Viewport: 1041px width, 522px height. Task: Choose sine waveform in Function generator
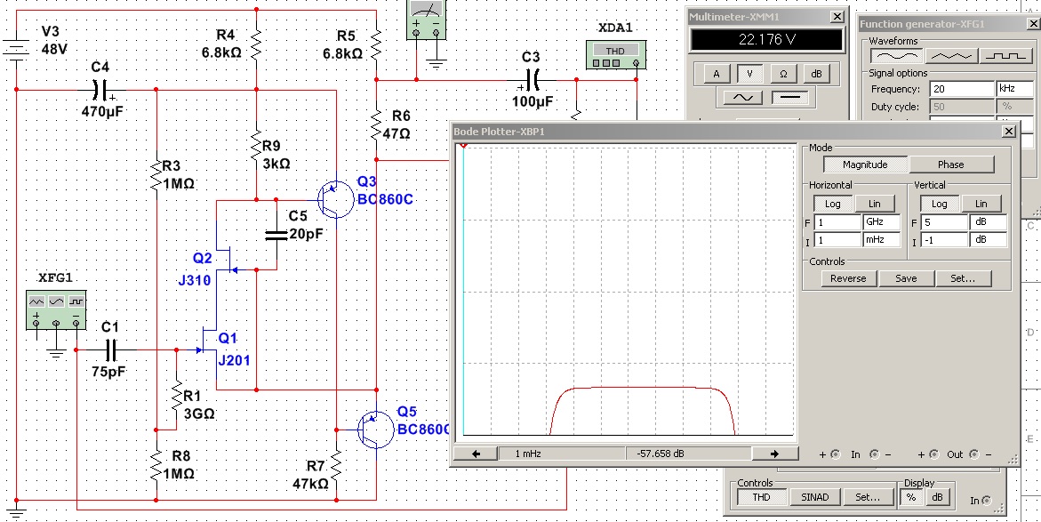[x=895, y=57]
